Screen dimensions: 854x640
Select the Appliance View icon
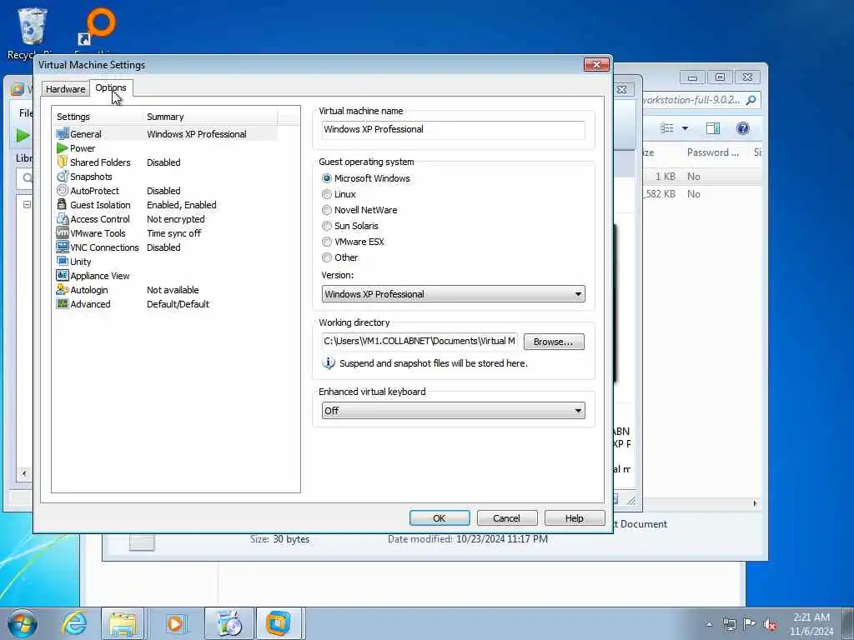(63, 275)
